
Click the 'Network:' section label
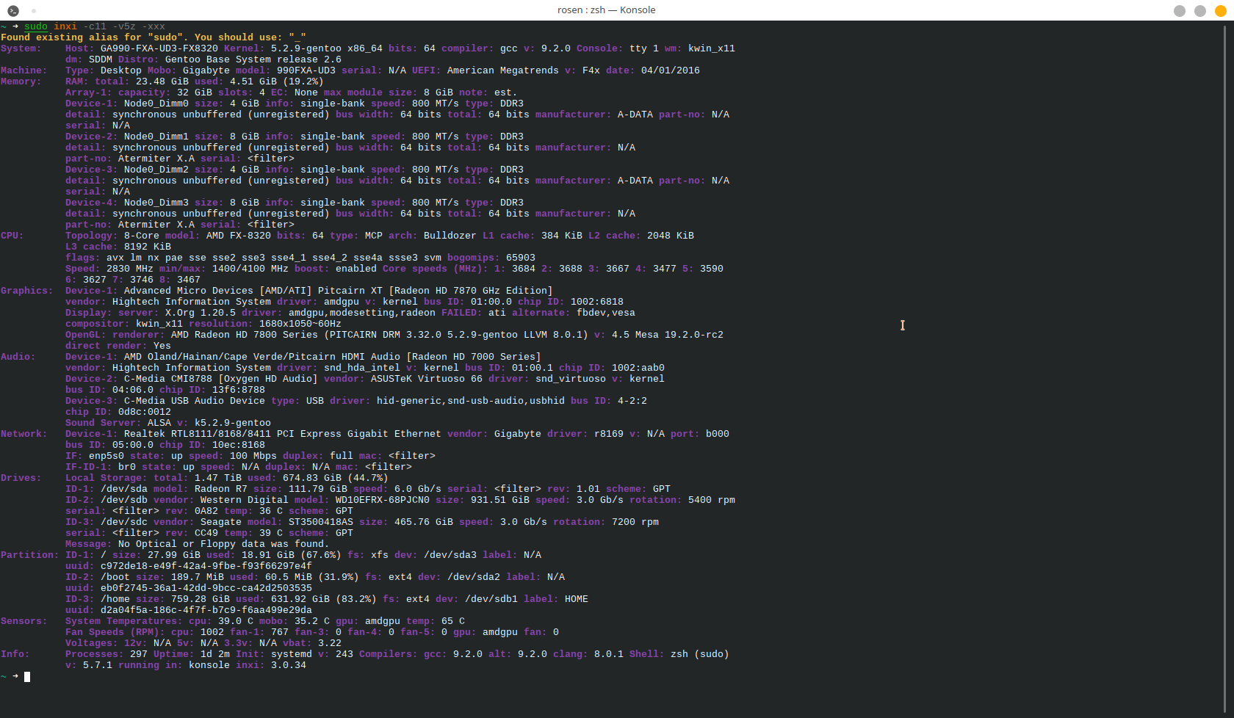point(24,434)
